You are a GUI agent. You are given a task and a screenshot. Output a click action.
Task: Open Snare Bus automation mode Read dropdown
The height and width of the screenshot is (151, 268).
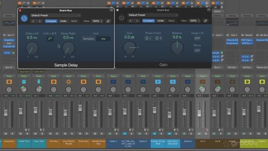coord(9,76)
